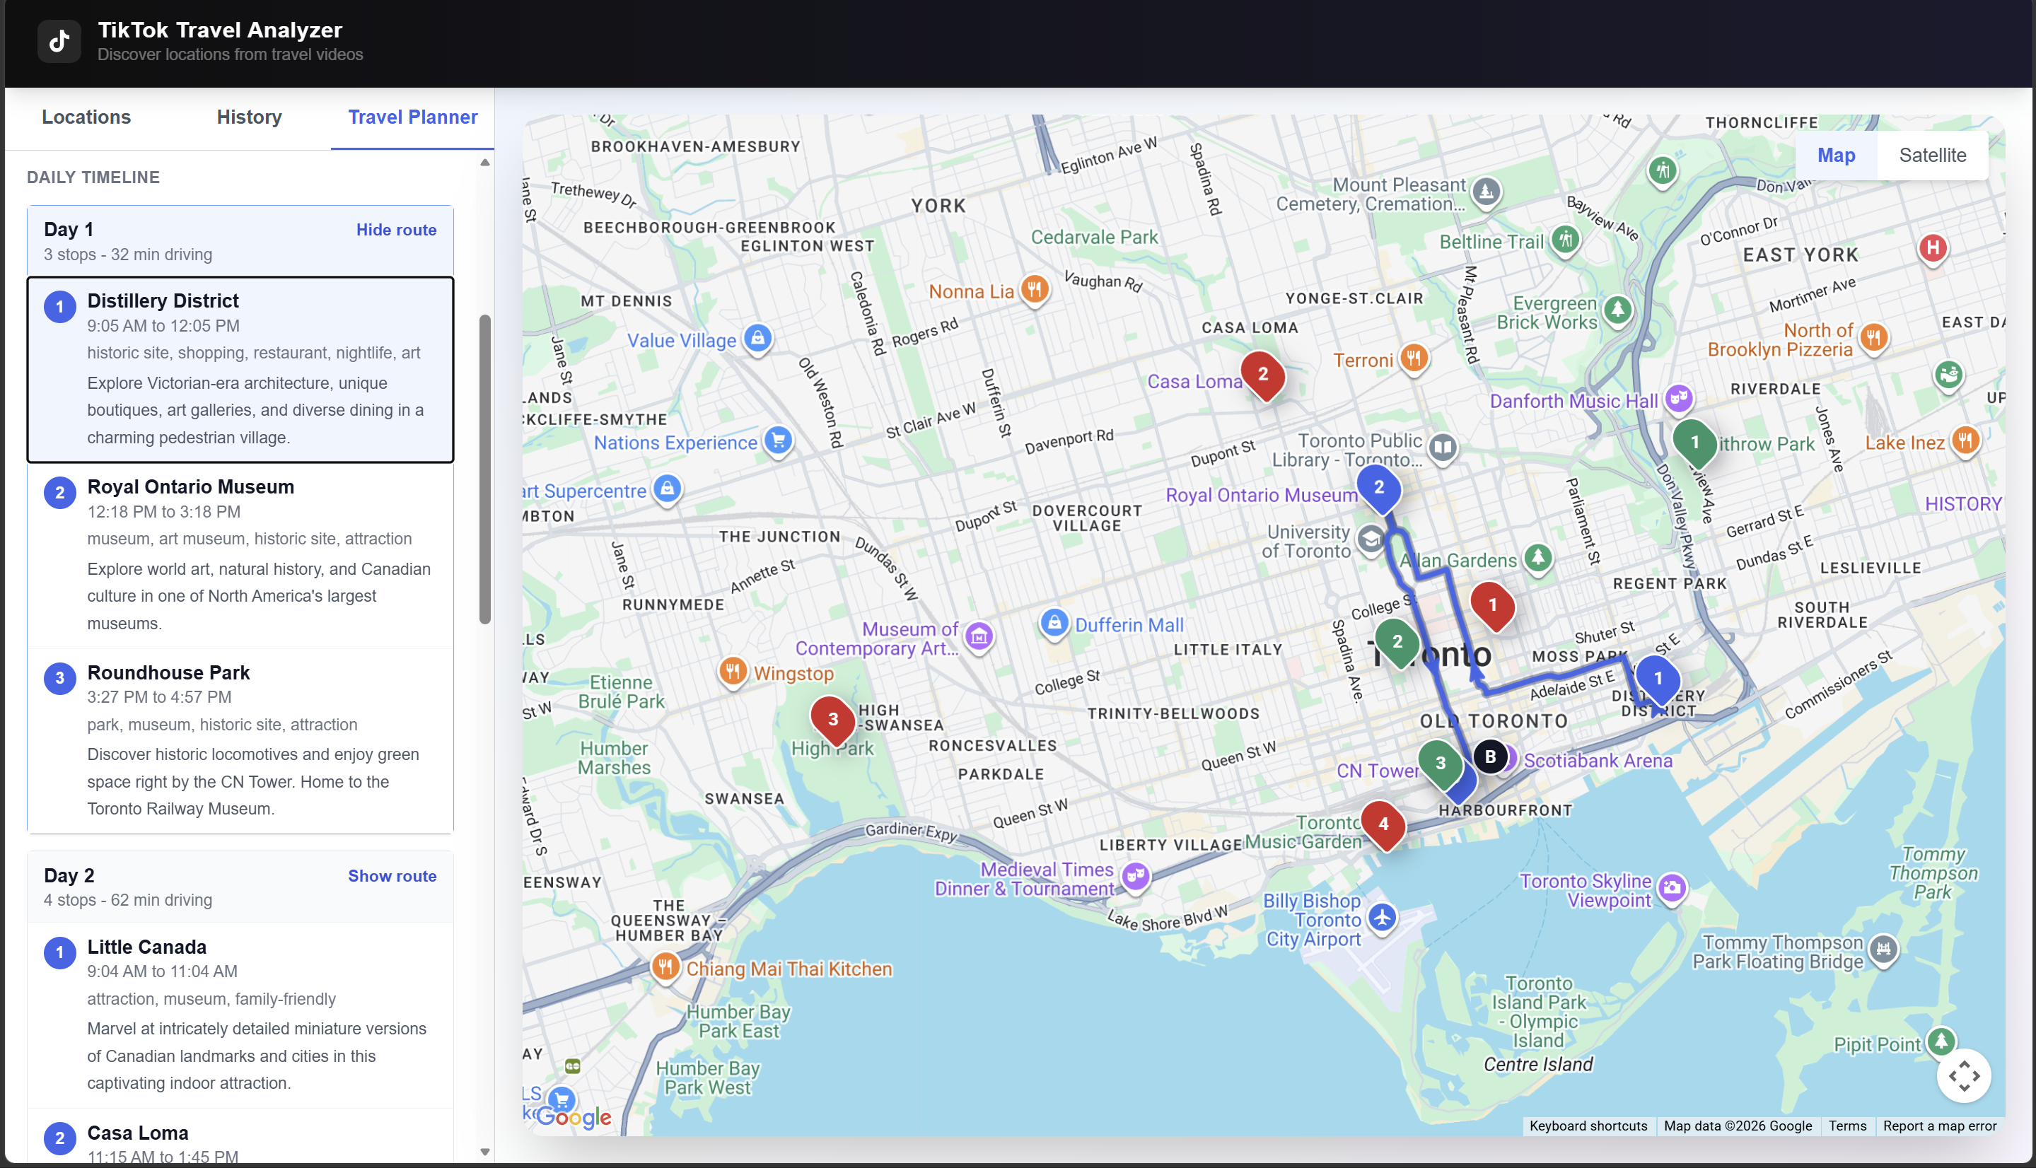Open the History tab

[249, 117]
